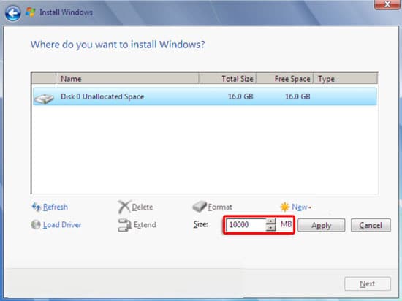402x301 pixels.
Task: Apply the new partition size
Action: [x=322, y=225]
